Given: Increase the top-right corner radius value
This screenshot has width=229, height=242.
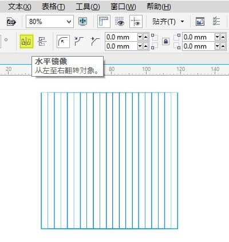Looking at the screenshot, I should click(223, 37).
